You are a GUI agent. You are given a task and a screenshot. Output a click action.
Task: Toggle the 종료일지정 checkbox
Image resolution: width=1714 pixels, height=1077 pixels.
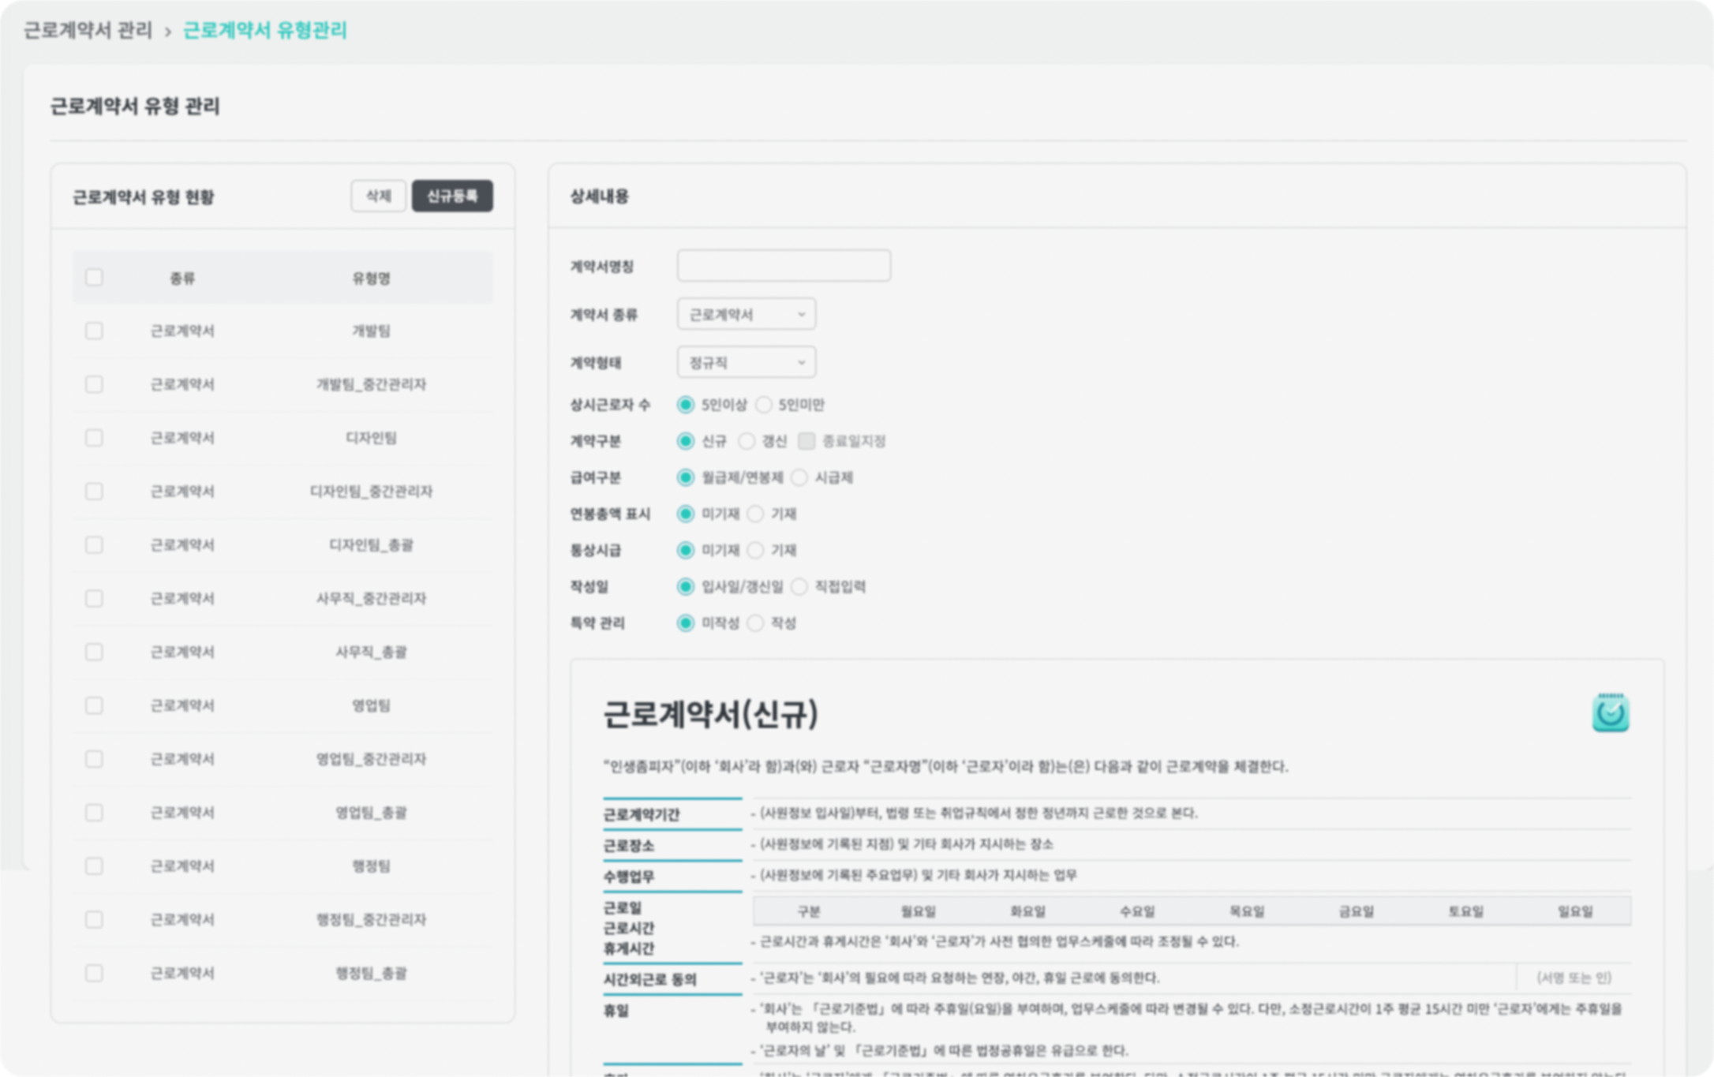806,441
